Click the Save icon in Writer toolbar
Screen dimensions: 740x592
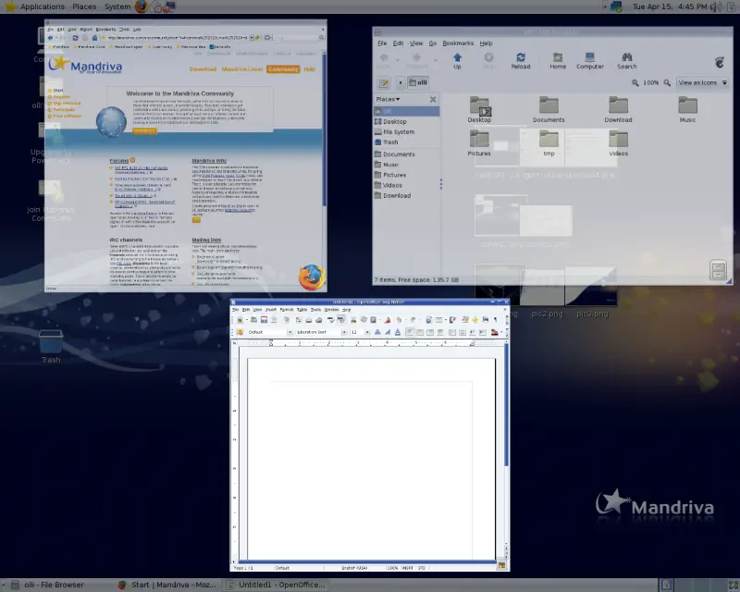click(264, 320)
